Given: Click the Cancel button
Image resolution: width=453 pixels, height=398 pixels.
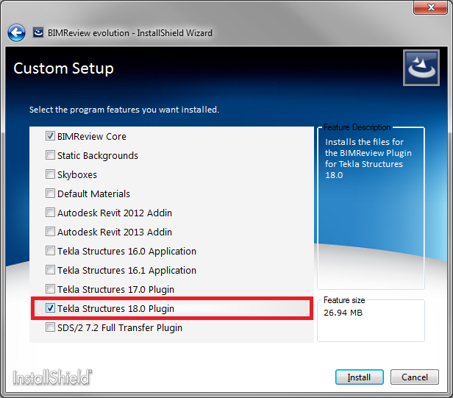Looking at the screenshot, I should tap(415, 377).
